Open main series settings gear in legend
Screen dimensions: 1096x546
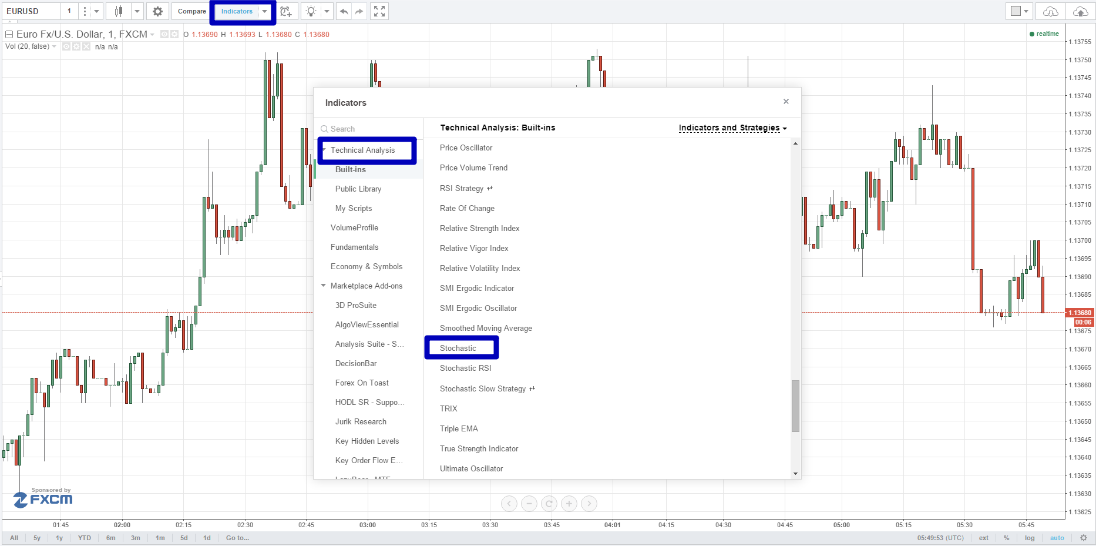click(174, 34)
